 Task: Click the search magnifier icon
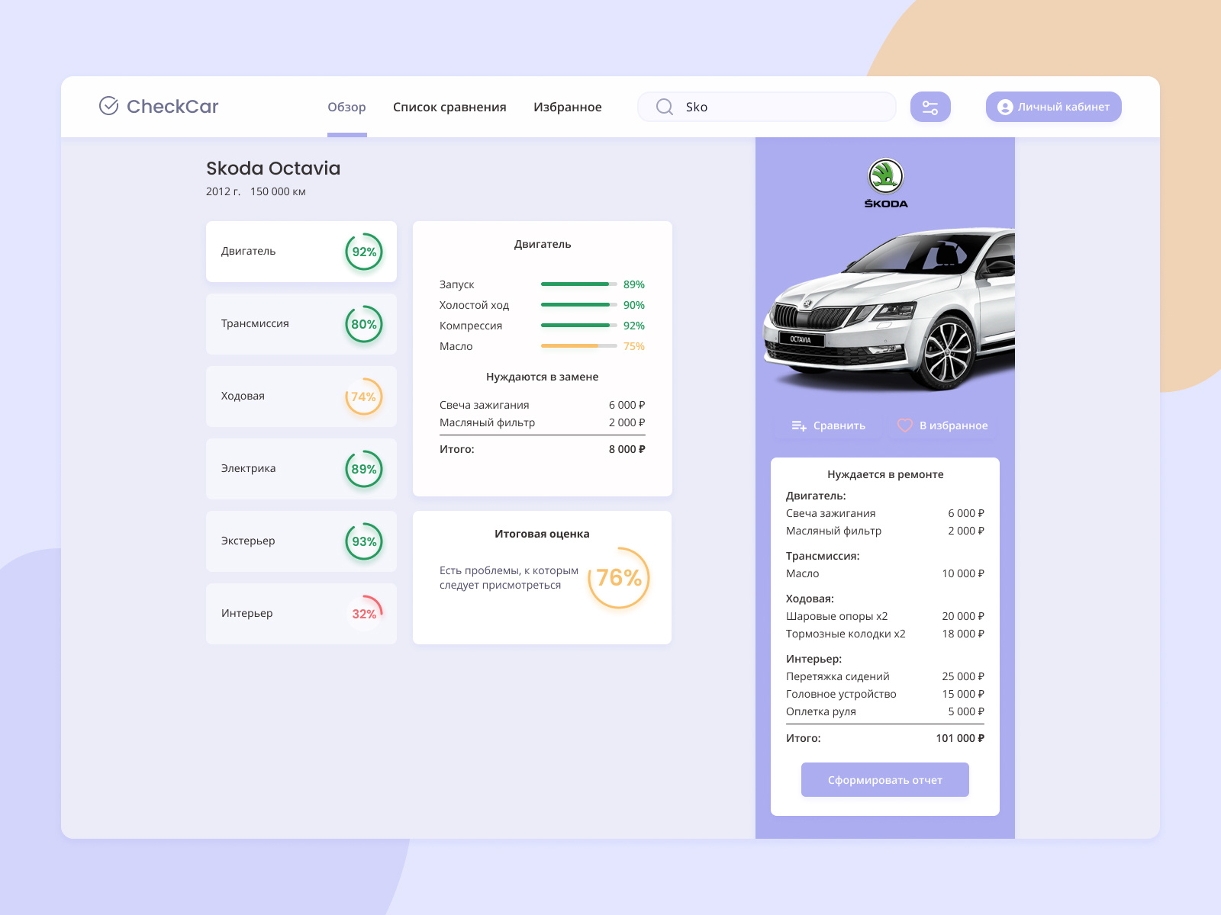click(x=665, y=107)
